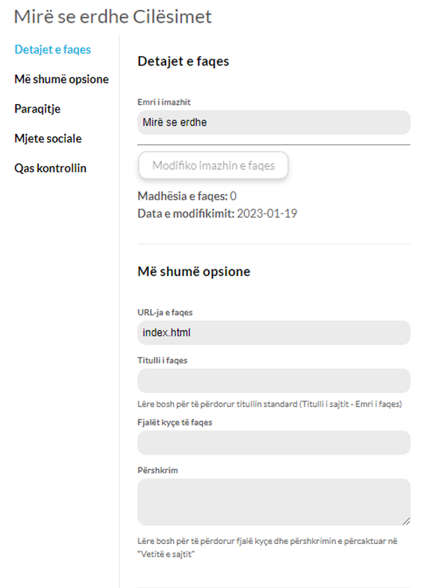Click the Emri i imazhit label
This screenshot has width=427, height=588.
(164, 102)
